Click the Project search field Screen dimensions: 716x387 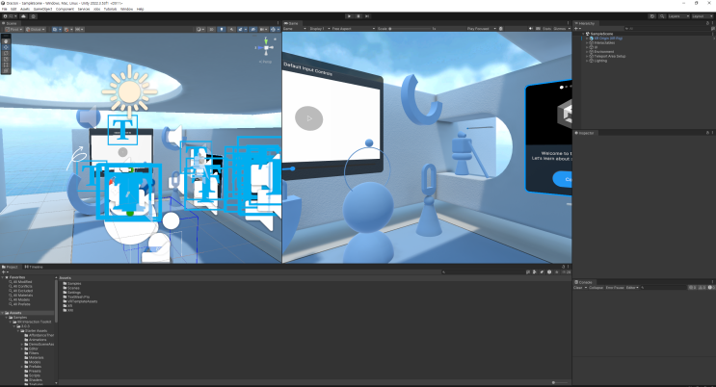pyautogui.click(x=483, y=272)
